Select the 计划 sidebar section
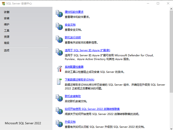Screen dimensions: 173x130 [7, 12]
